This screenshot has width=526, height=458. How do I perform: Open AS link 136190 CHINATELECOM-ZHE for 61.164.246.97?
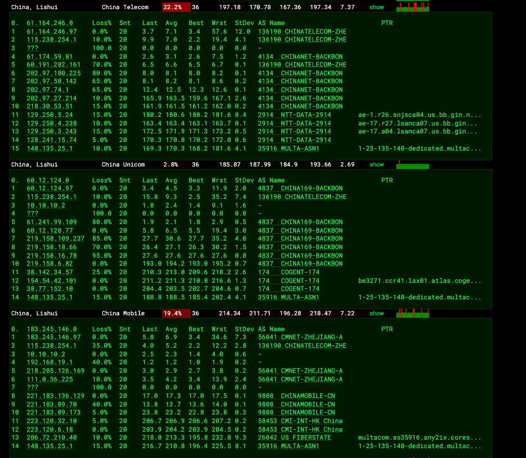(x=302, y=31)
